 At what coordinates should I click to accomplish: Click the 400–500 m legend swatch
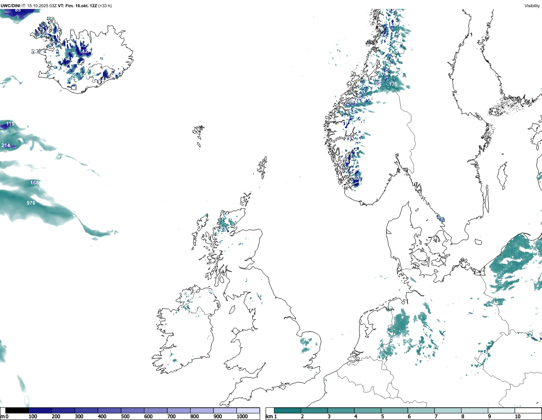coord(109,410)
